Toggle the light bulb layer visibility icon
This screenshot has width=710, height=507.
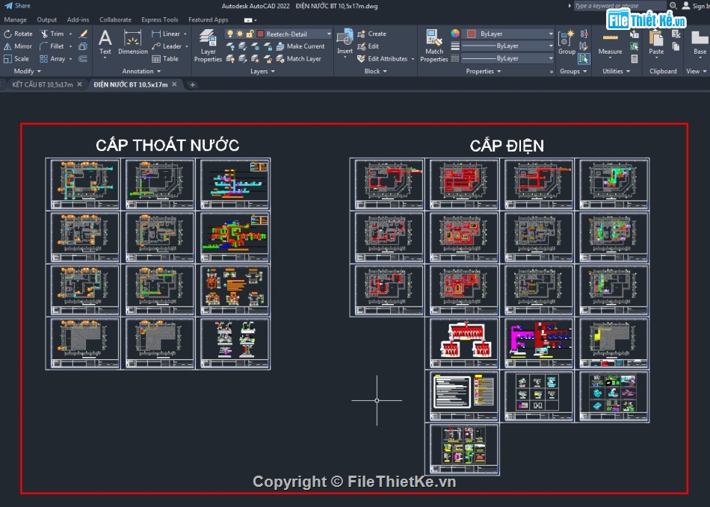click(x=230, y=33)
